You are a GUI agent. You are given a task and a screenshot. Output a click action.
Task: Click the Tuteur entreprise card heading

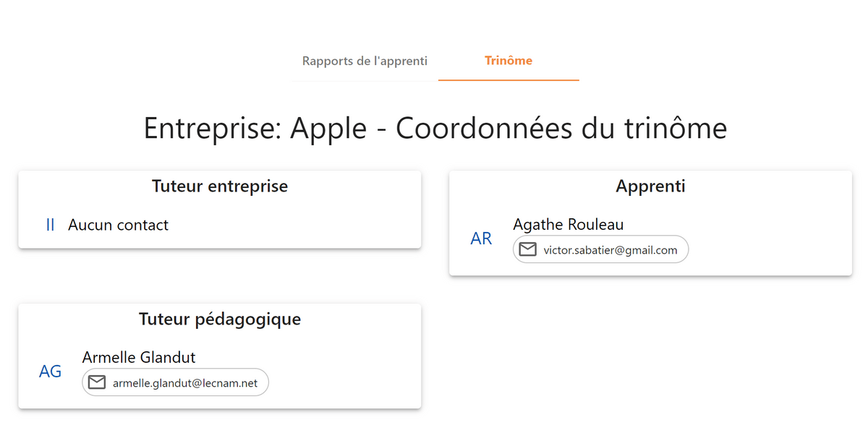tap(220, 186)
